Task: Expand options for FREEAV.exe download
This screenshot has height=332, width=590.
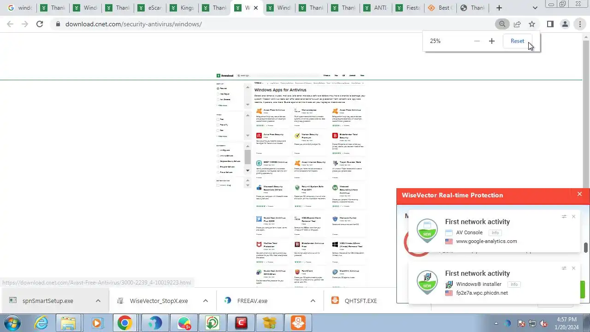Action: tap(313, 301)
